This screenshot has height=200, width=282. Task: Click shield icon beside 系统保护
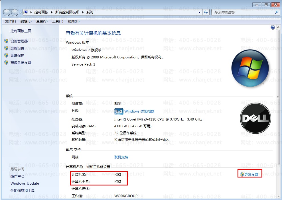(x=6, y=55)
